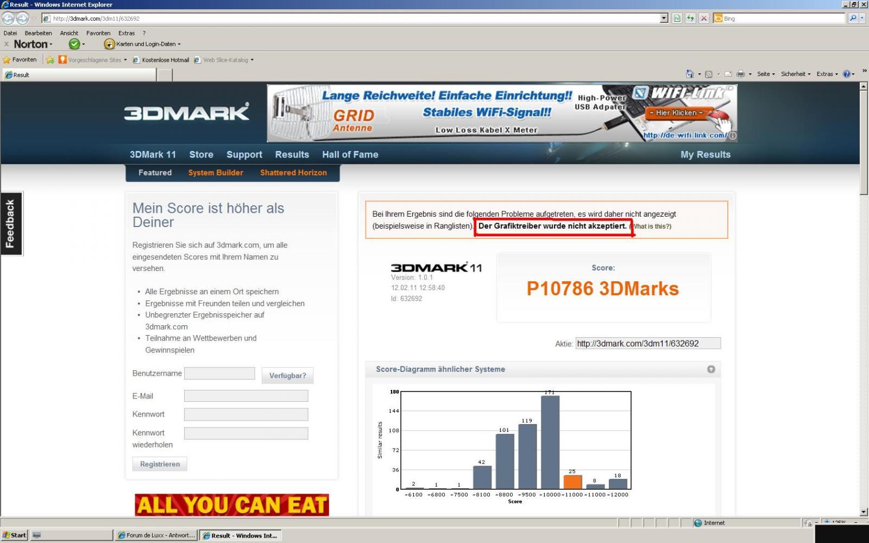
Task: Open the Support navigation link
Action: coord(244,155)
